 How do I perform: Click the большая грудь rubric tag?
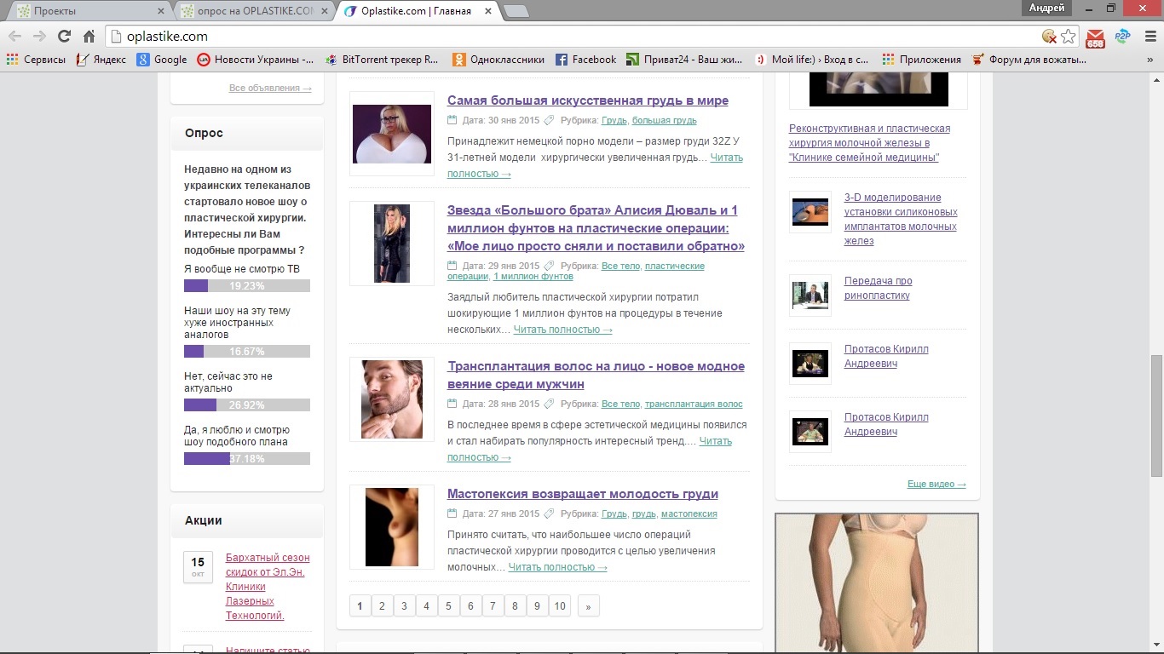point(665,121)
